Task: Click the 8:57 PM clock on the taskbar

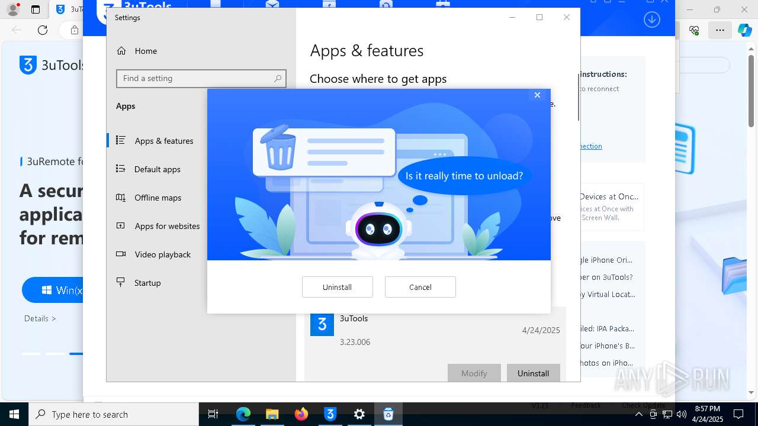Action: [707, 414]
